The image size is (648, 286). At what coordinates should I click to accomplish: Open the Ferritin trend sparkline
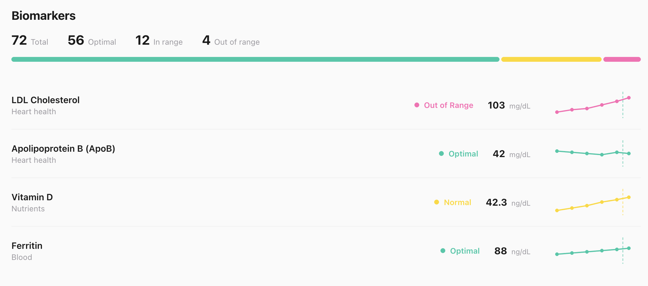coord(593,251)
